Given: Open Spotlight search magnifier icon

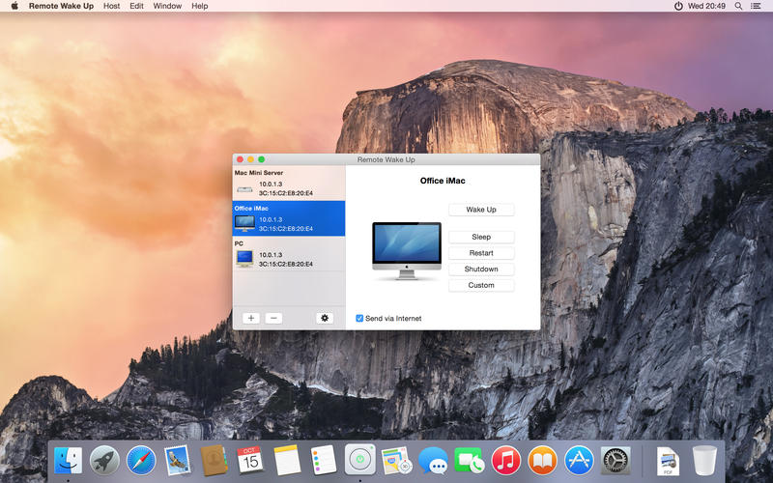Looking at the screenshot, I should pos(739,6).
